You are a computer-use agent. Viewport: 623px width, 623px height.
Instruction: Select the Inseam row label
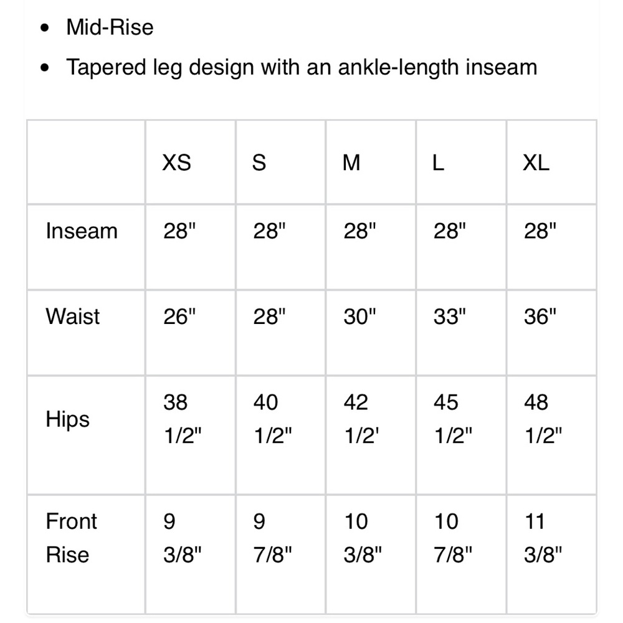click(x=82, y=231)
